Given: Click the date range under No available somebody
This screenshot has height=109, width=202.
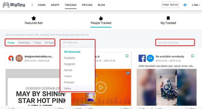Looking at the screenshot, I should click(x=168, y=61).
